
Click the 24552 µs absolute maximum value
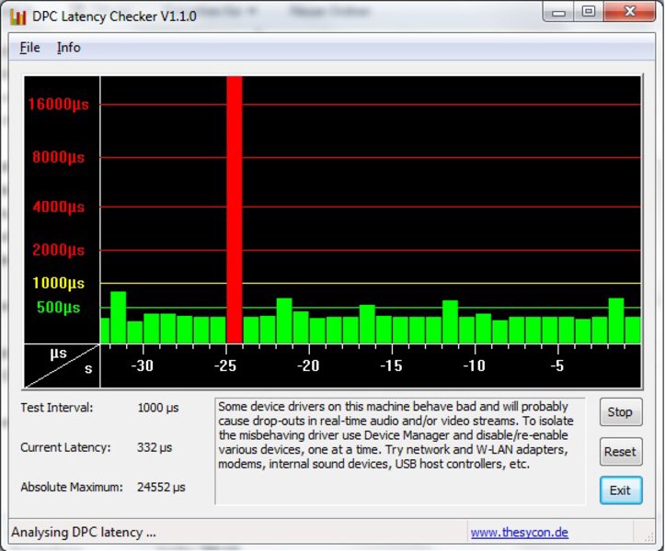click(161, 487)
